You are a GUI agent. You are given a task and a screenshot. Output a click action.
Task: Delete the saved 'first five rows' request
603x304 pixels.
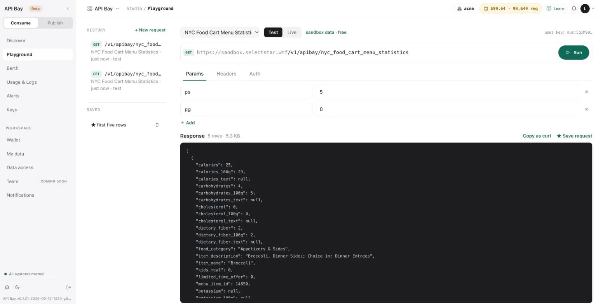coord(157,125)
